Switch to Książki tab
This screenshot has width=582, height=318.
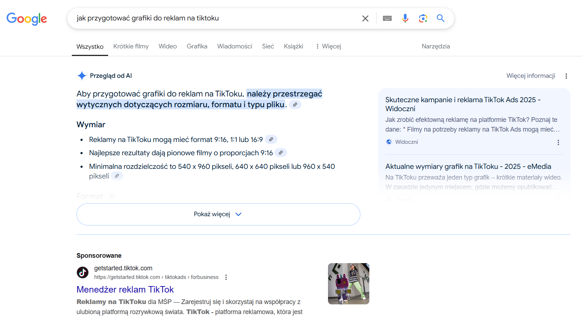(x=294, y=46)
